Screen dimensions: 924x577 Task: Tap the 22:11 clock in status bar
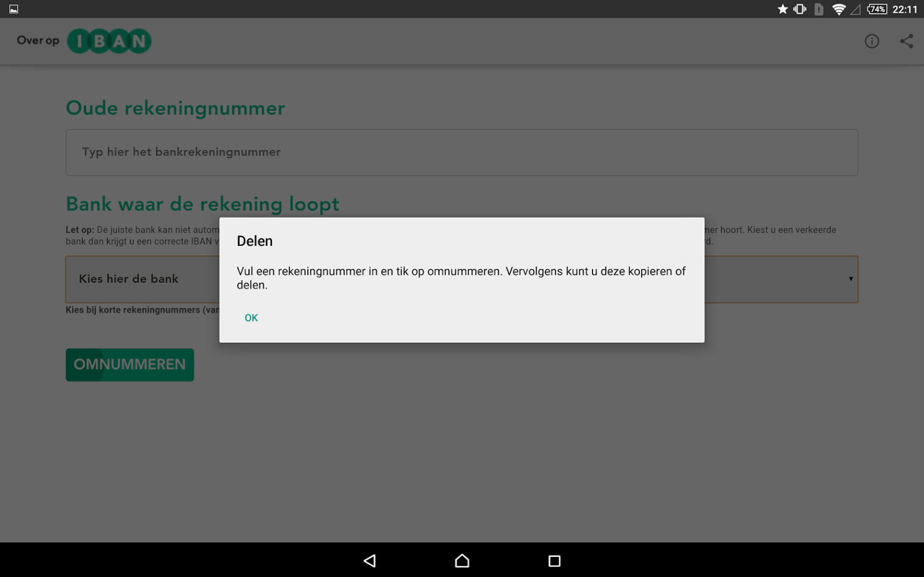905,9
